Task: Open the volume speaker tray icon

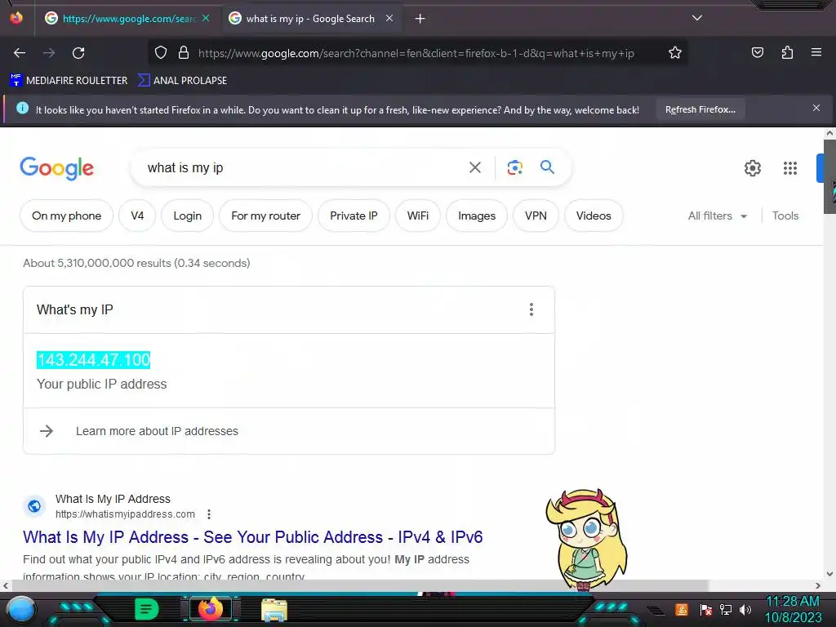Action: [745, 610]
